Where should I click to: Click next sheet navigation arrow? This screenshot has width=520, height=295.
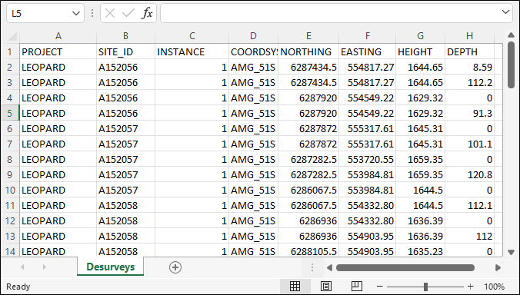click(44, 267)
